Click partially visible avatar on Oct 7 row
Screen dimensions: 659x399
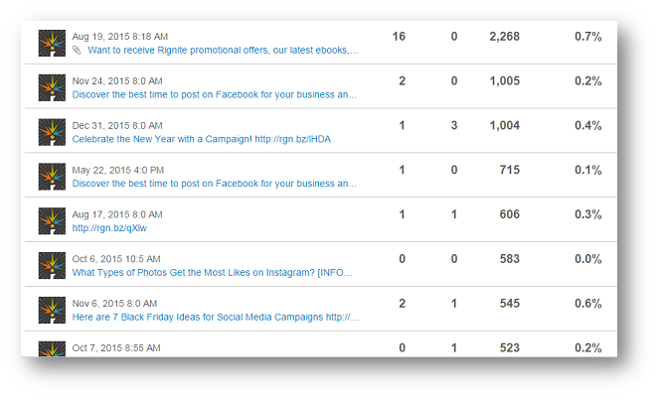pyautogui.click(x=52, y=349)
